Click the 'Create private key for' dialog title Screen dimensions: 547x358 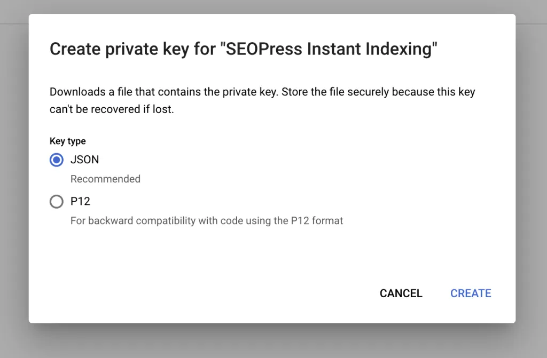pyautogui.click(x=135, y=50)
